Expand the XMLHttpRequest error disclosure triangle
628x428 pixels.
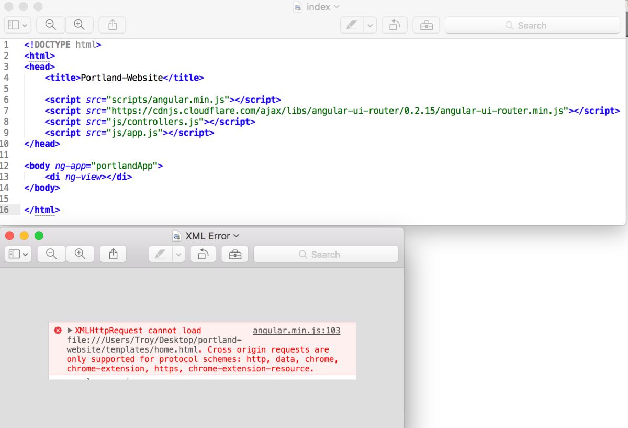click(x=70, y=331)
